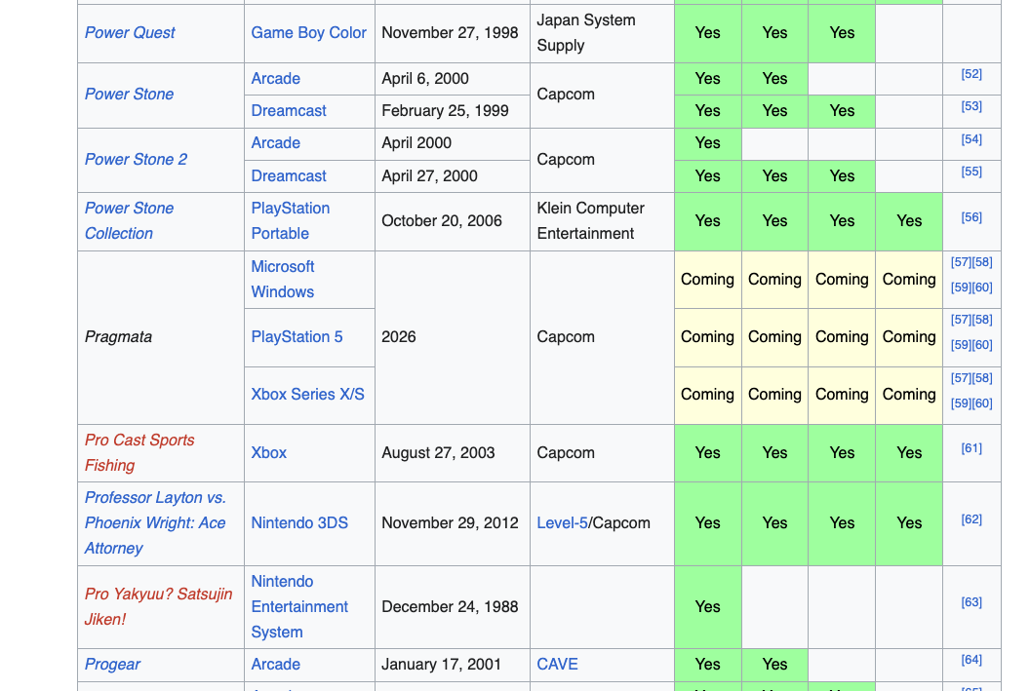Click the date April 2000 in Arcade row
The width and height of the screenshot is (1030, 691).
(416, 143)
